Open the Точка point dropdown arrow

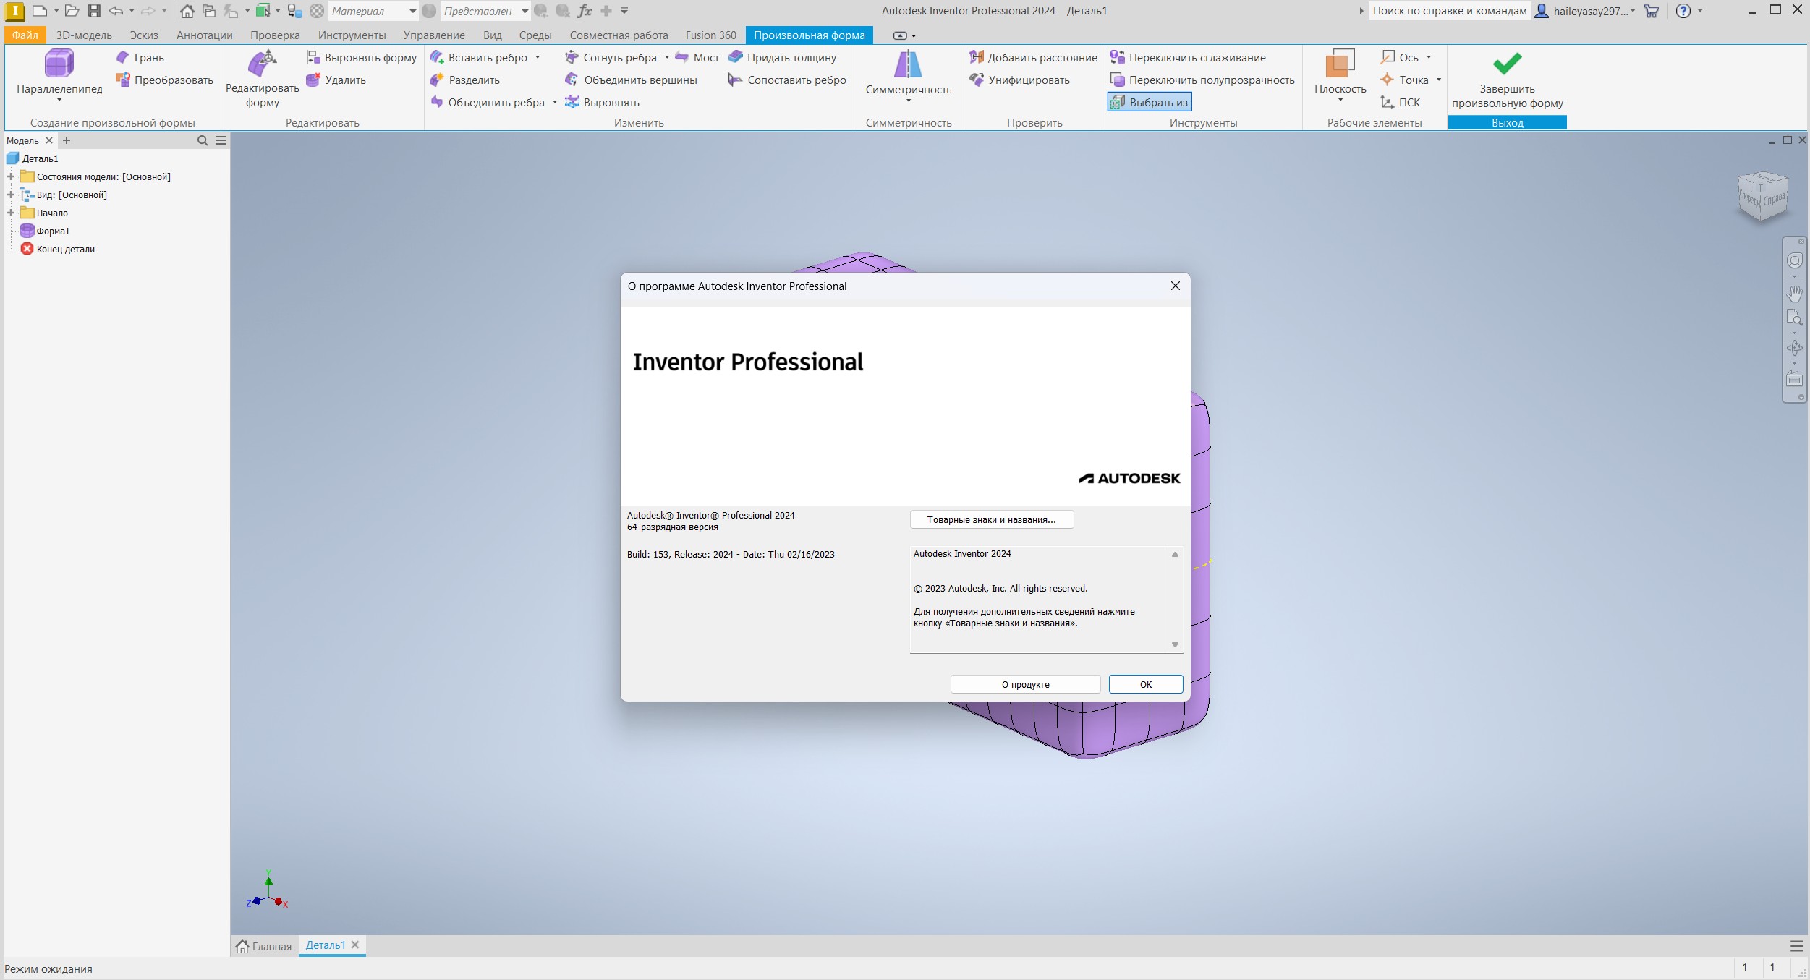point(1439,80)
